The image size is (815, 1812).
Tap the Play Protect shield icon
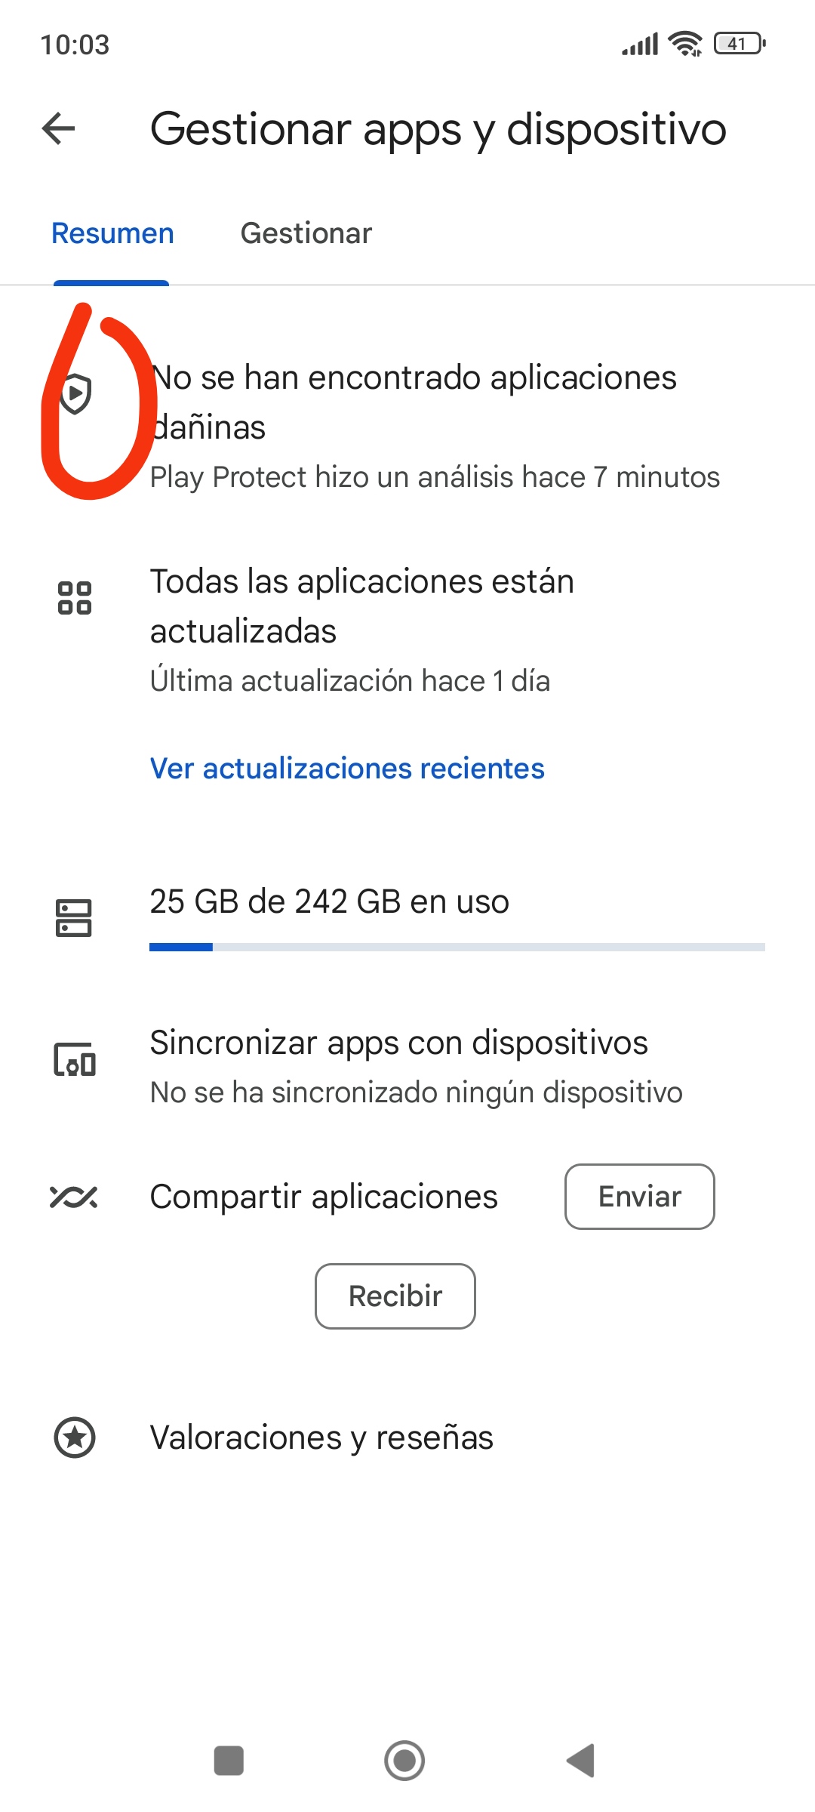click(75, 393)
